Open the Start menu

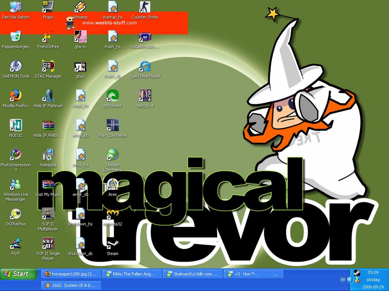tap(19, 274)
